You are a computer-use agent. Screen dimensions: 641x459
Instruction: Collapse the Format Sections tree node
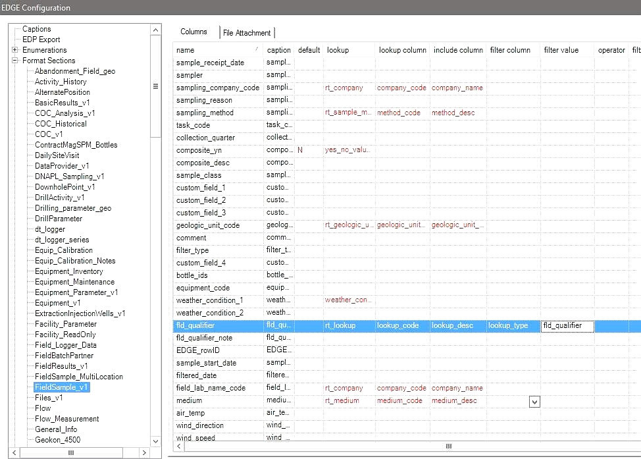tap(14, 61)
